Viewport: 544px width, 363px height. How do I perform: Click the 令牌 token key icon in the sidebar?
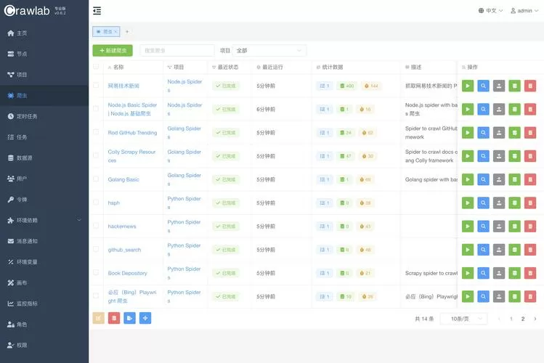tap(11, 200)
